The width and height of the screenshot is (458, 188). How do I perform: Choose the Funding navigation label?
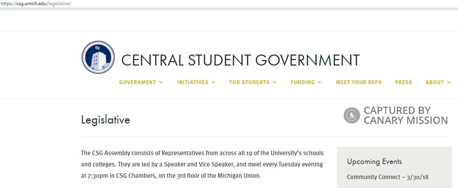[x=302, y=82]
